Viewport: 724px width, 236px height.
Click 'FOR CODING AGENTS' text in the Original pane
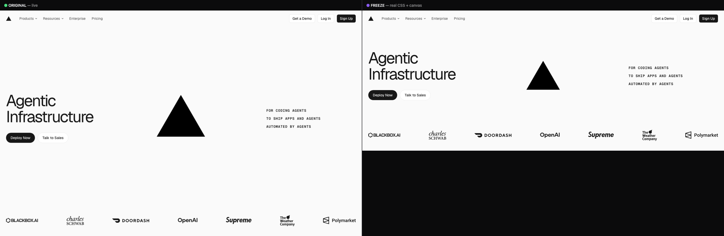tap(286, 110)
